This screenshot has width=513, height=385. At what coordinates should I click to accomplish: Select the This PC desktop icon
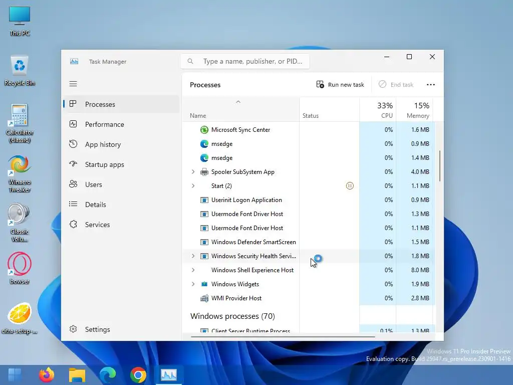pos(20,21)
